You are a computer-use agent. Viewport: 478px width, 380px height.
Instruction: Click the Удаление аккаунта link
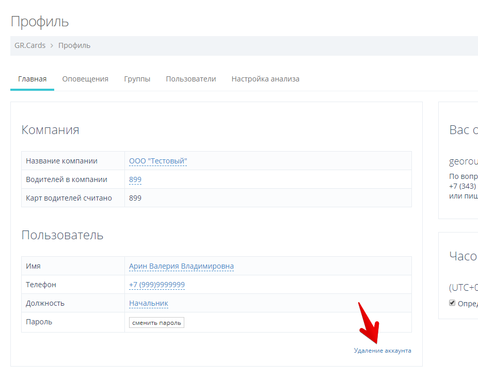[383, 351]
